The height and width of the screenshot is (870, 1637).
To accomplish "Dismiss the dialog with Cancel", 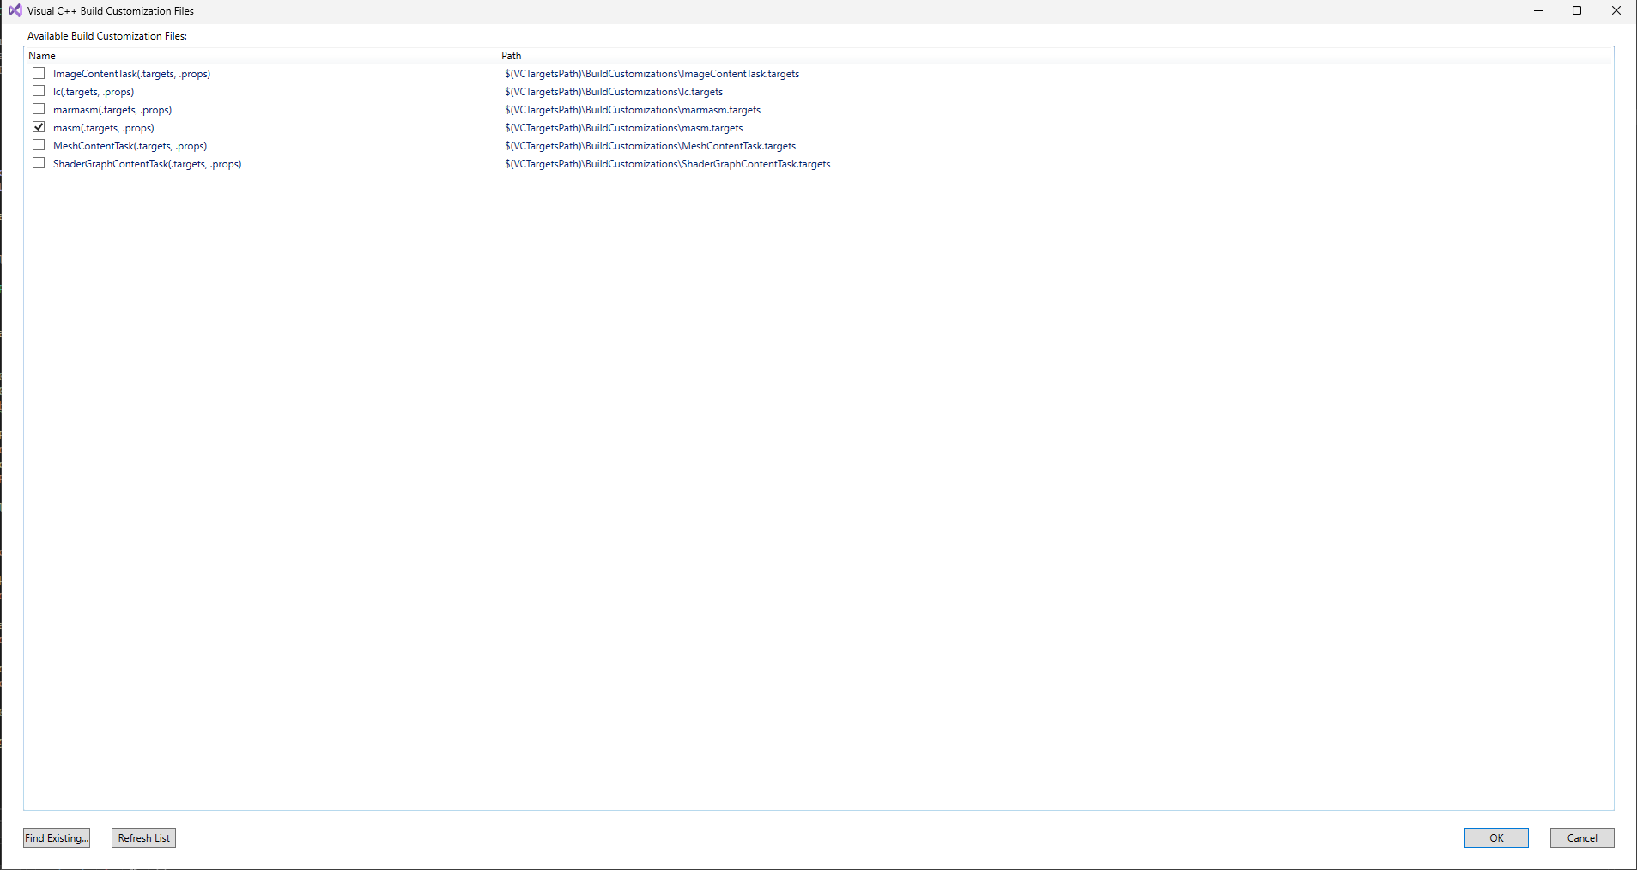I will [1581, 837].
